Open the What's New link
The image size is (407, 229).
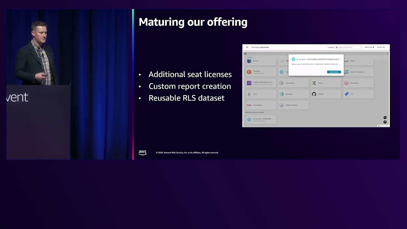point(369,47)
